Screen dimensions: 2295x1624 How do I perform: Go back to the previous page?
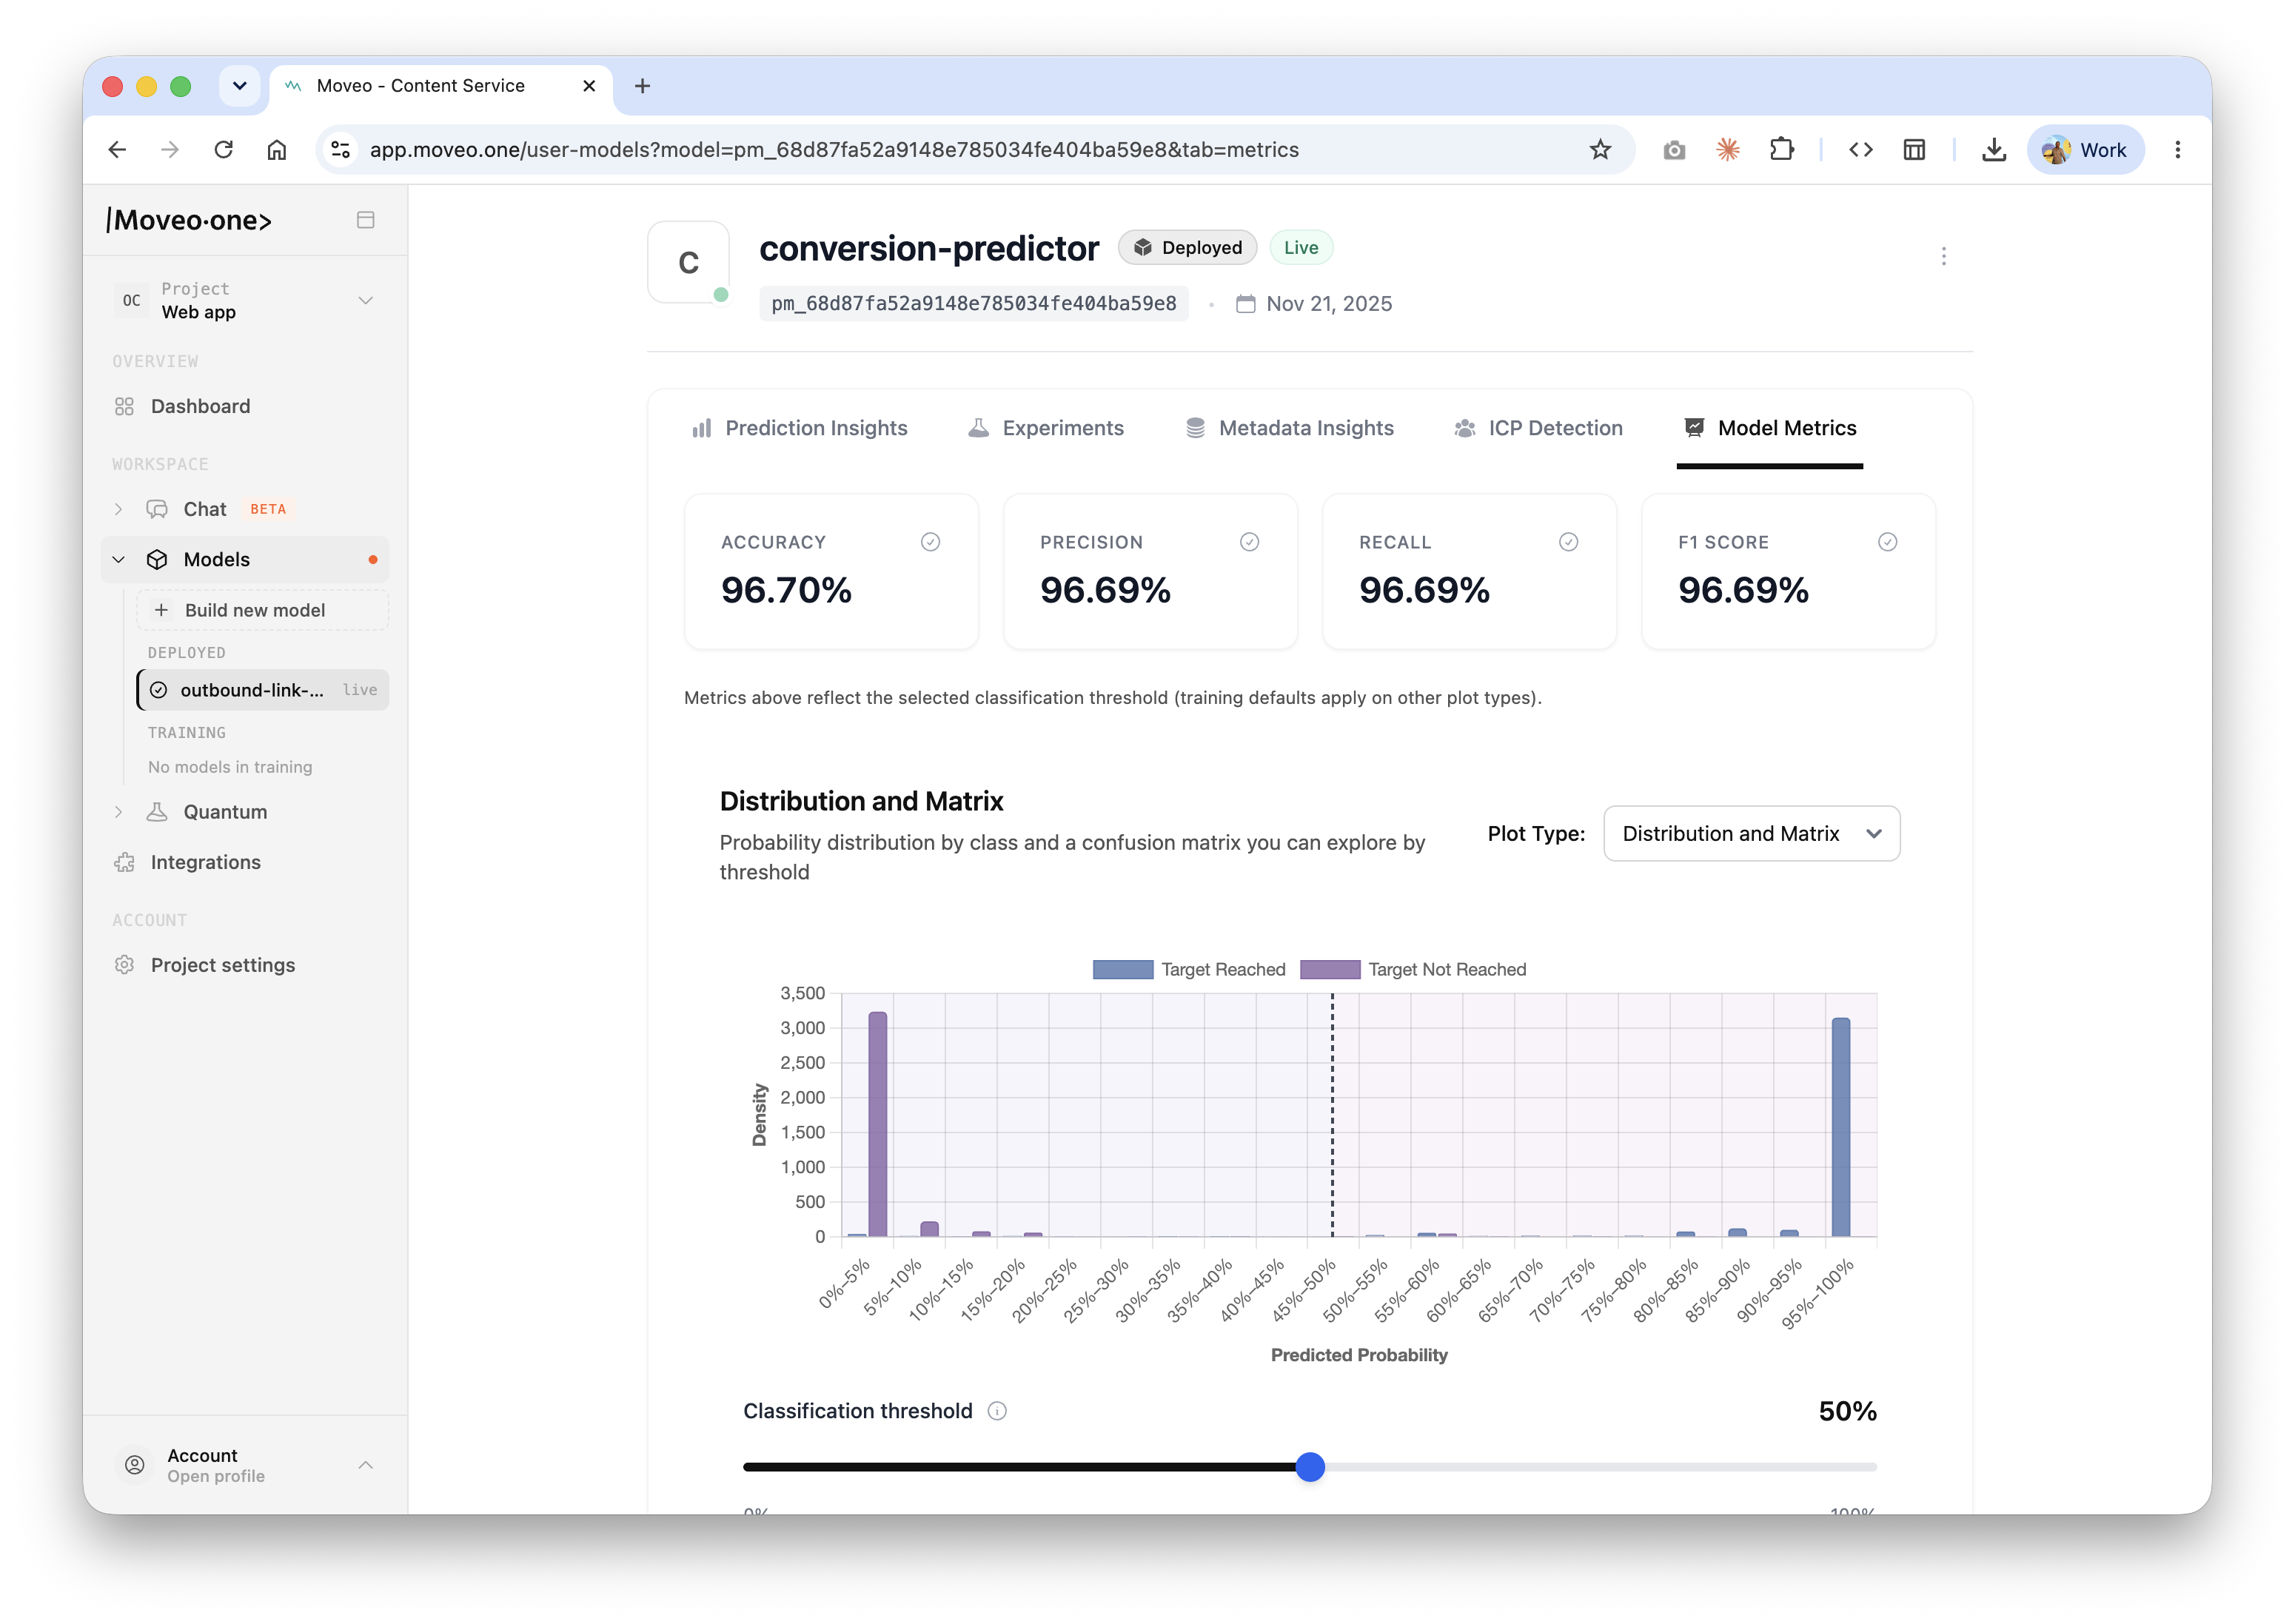pyautogui.click(x=117, y=150)
